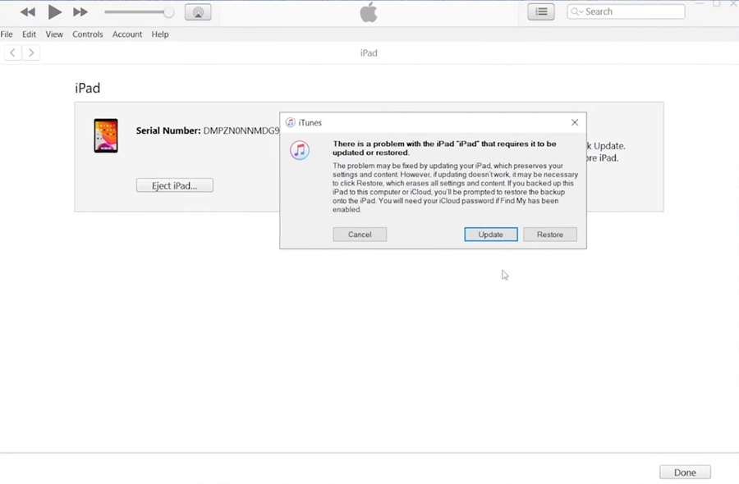Select the Fast Forward playback icon
The image size is (739, 484).
coord(80,11)
